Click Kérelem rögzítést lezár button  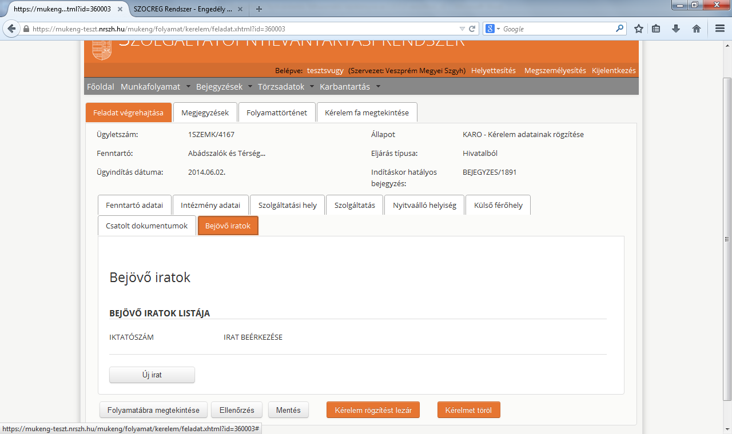(x=373, y=410)
